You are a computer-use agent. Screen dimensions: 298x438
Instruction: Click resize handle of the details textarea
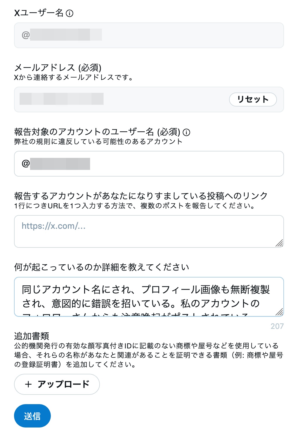279,312
